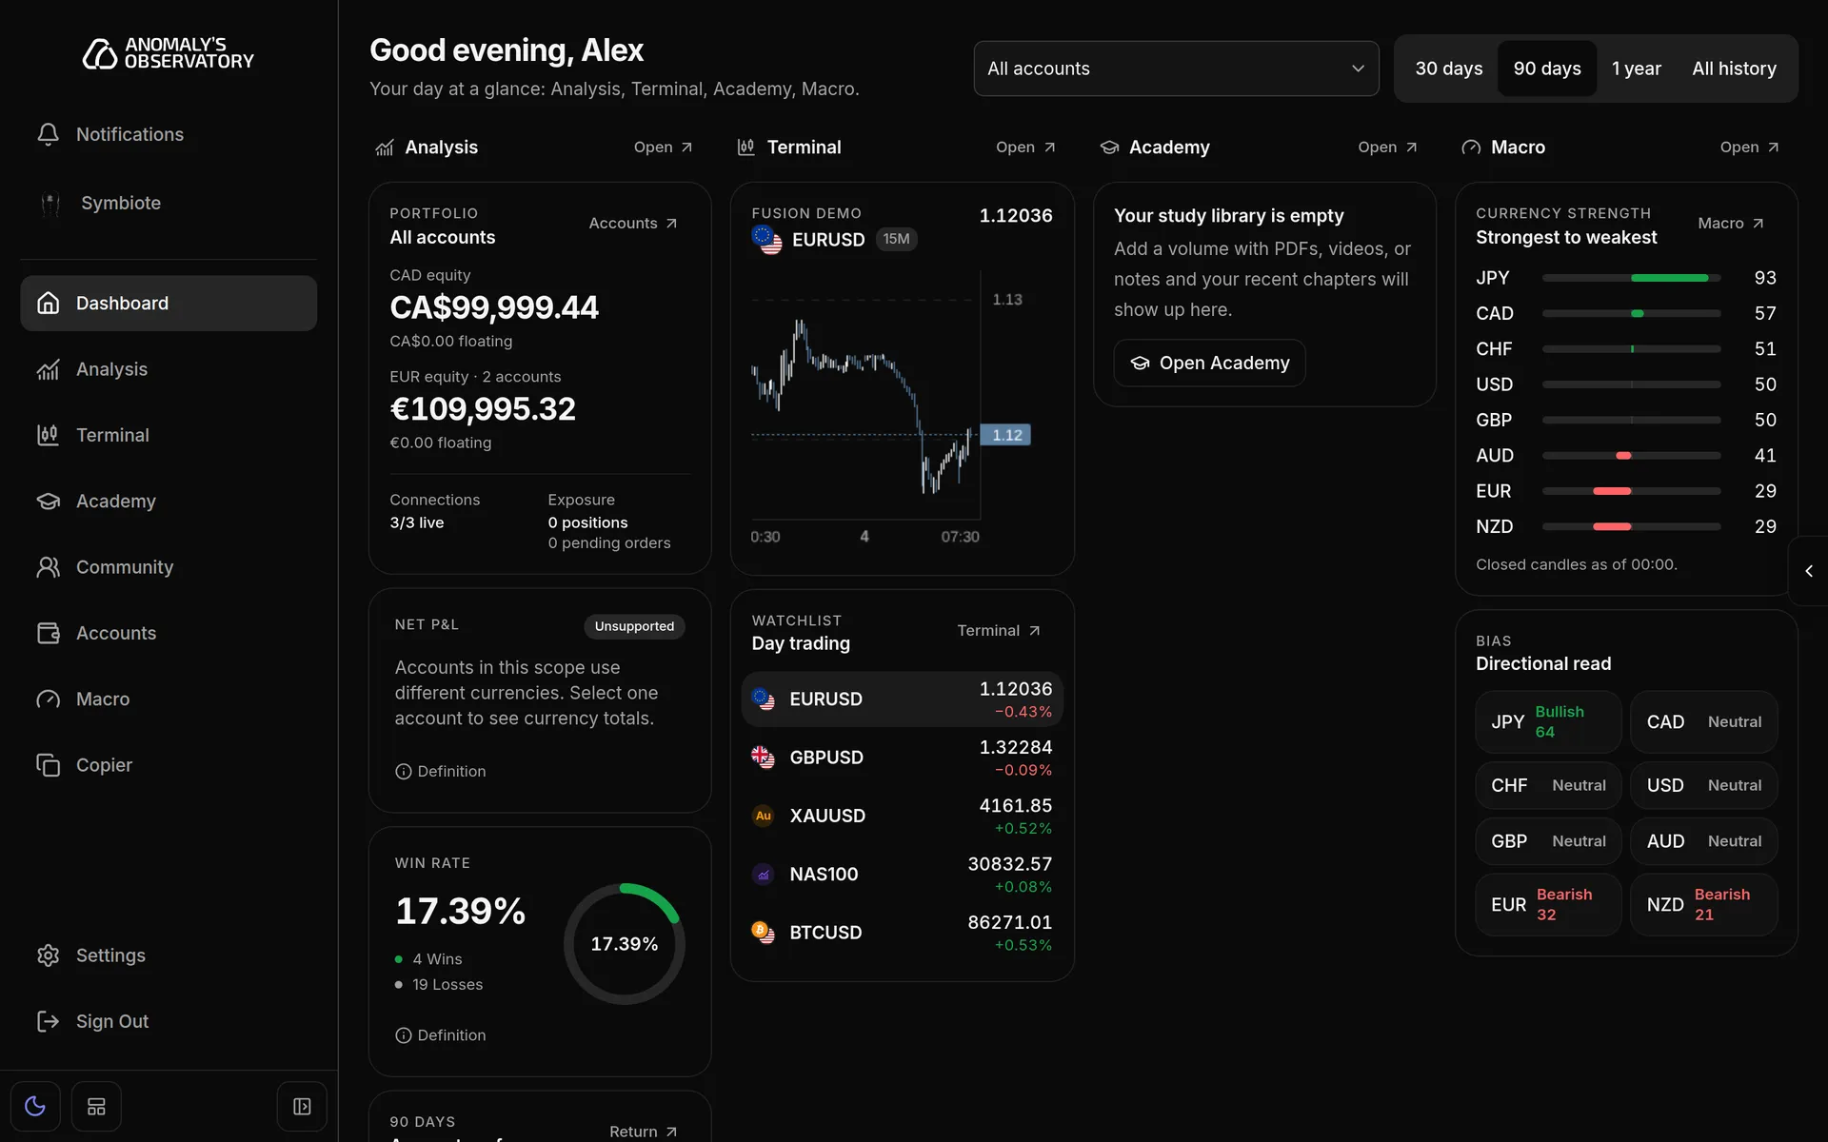Click the JPY strength bar
The image size is (1828, 1142).
[x=1631, y=278]
